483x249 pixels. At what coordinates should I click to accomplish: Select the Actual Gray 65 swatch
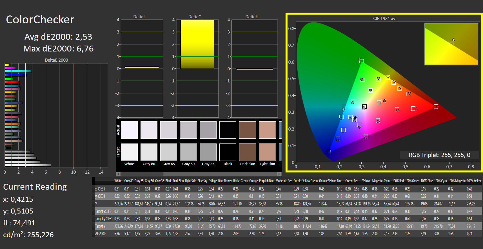[169, 130]
